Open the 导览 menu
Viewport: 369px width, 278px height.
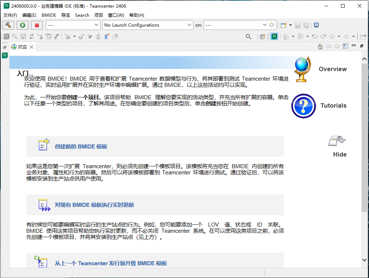click(x=66, y=15)
